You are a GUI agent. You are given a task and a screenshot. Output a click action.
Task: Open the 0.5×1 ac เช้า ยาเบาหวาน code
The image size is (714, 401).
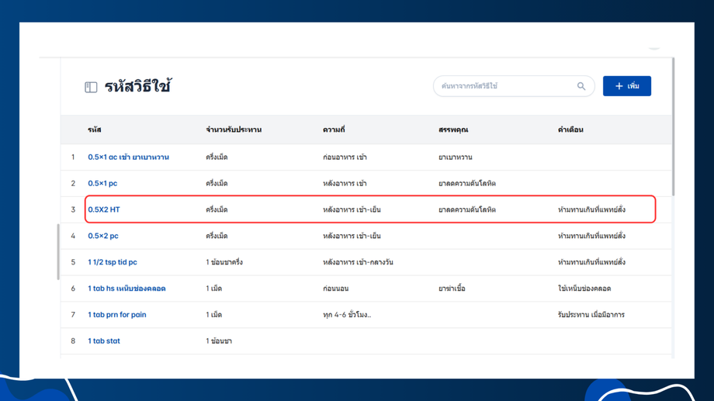click(128, 157)
